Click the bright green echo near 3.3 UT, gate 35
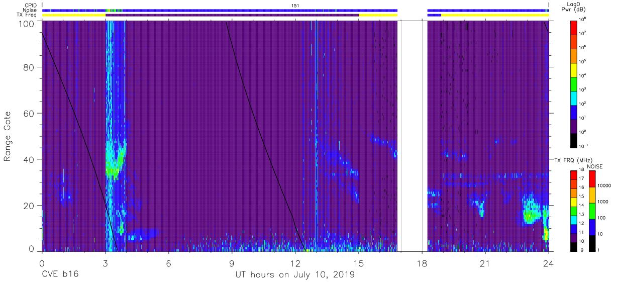617x285 pixels. (113, 171)
